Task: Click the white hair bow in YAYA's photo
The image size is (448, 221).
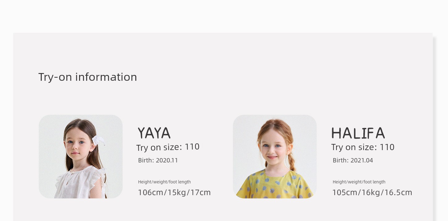Action: (x=98, y=140)
